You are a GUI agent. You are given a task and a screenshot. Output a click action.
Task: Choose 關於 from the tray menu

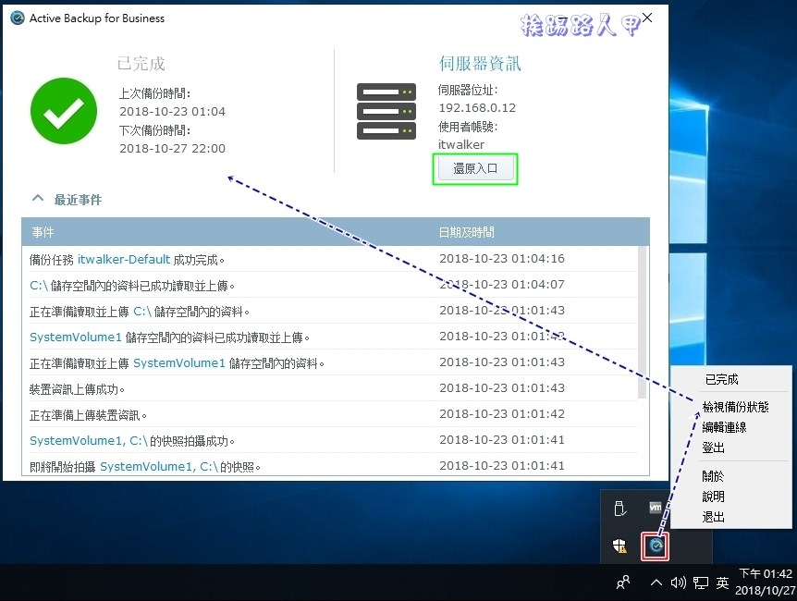[713, 476]
